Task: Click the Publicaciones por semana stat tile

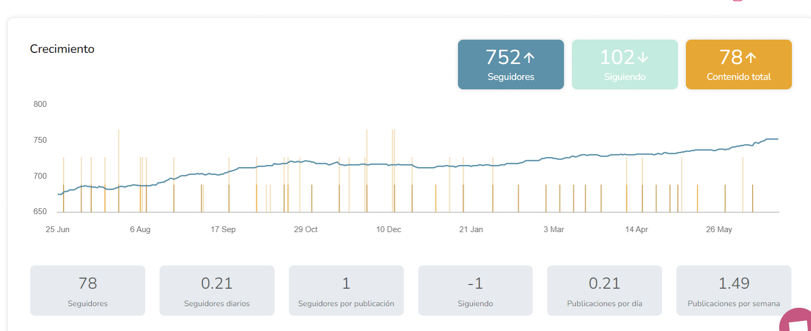Action: [x=734, y=290]
